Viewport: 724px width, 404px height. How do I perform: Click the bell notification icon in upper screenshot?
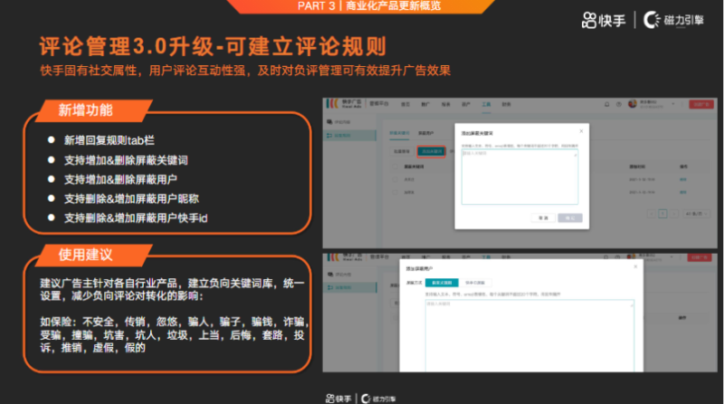point(606,104)
